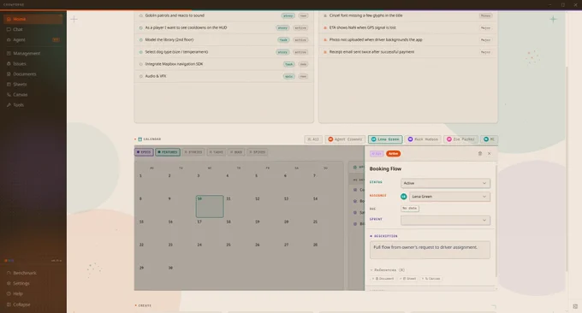
Task: Open 'Goblin patrols and reacts to sound'
Action: click(x=224, y=15)
